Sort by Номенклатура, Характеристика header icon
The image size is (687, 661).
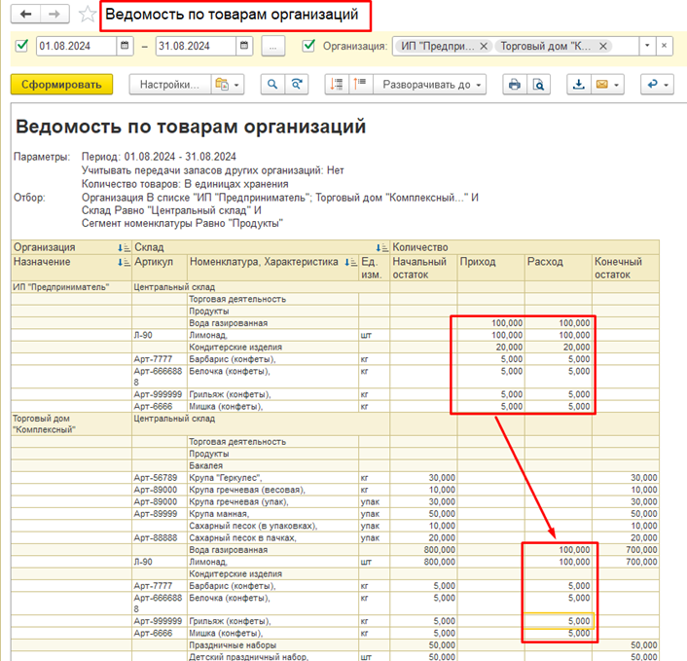click(x=350, y=262)
